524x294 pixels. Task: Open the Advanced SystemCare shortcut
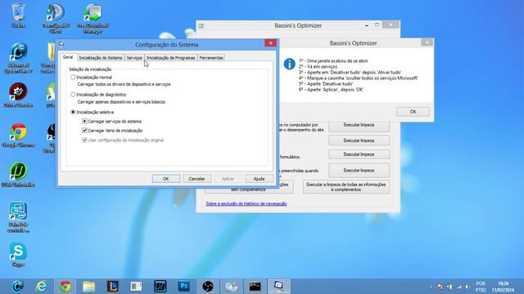18,58
